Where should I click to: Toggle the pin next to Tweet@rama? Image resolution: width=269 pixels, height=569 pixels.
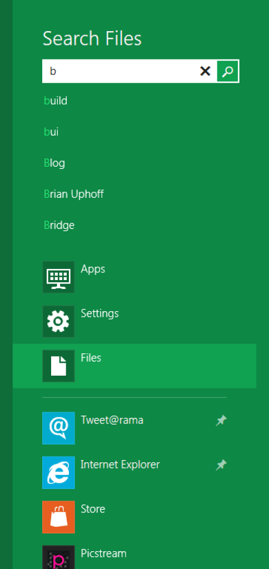click(221, 421)
